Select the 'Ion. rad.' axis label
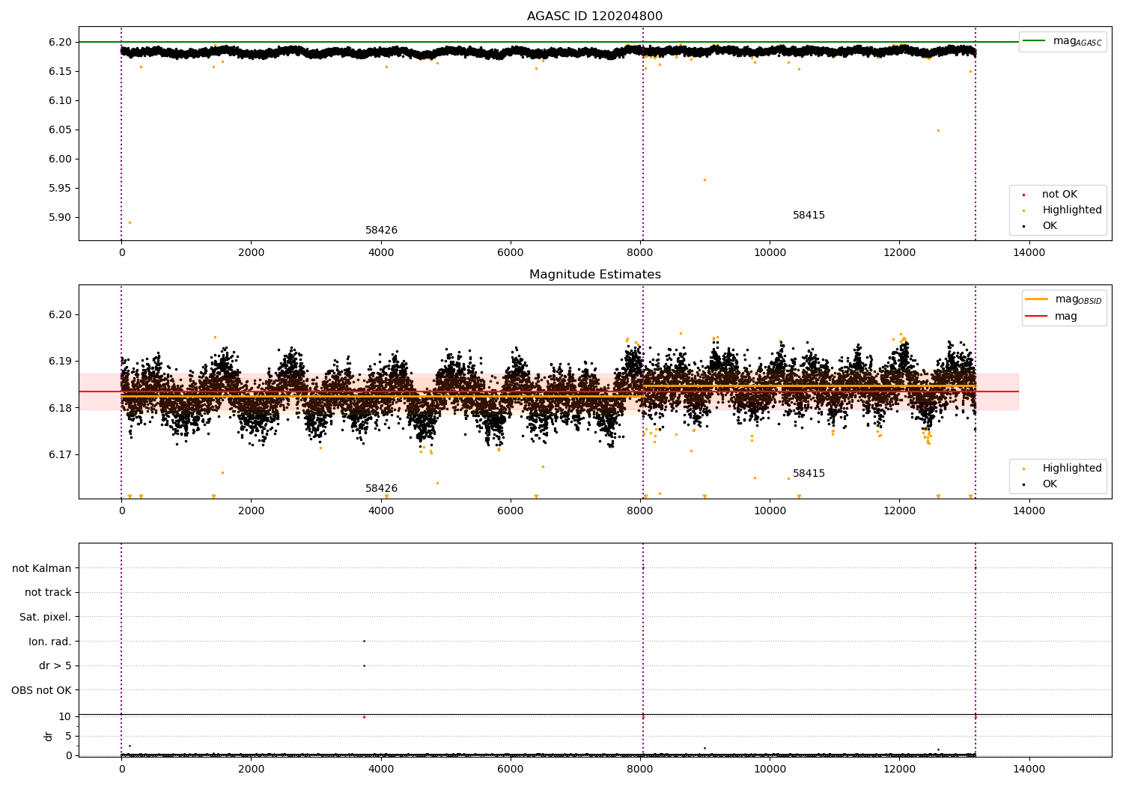Viewport: 1123px width, 786px height. tap(50, 642)
